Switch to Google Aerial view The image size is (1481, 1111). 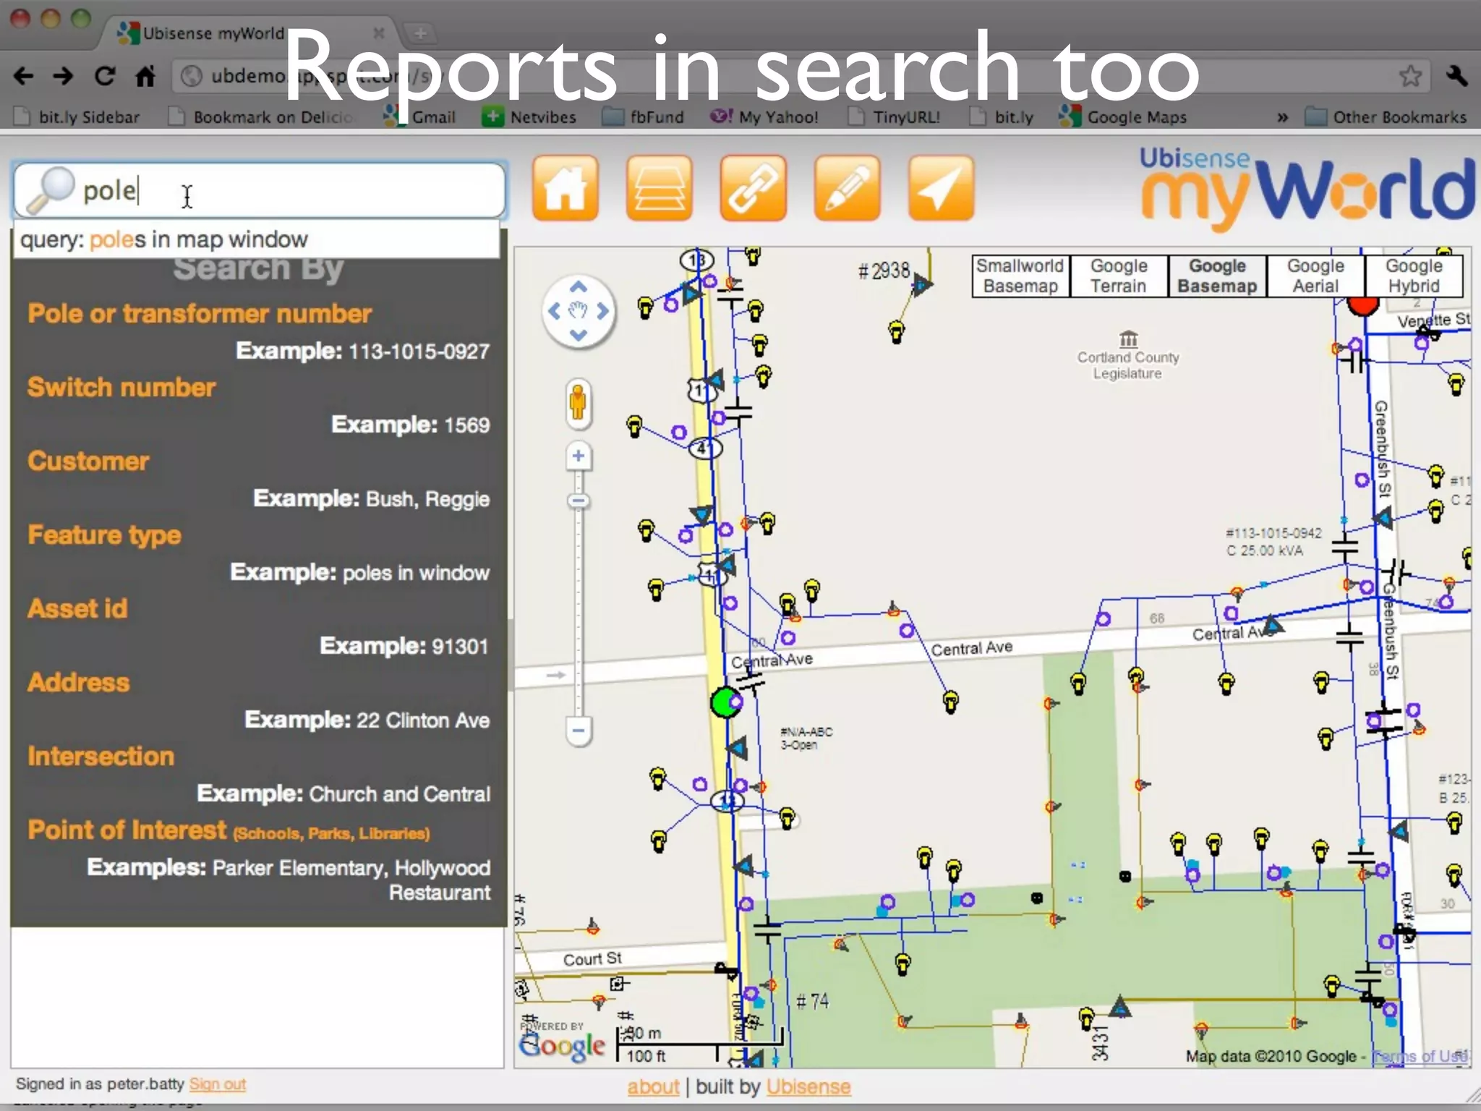(1315, 276)
